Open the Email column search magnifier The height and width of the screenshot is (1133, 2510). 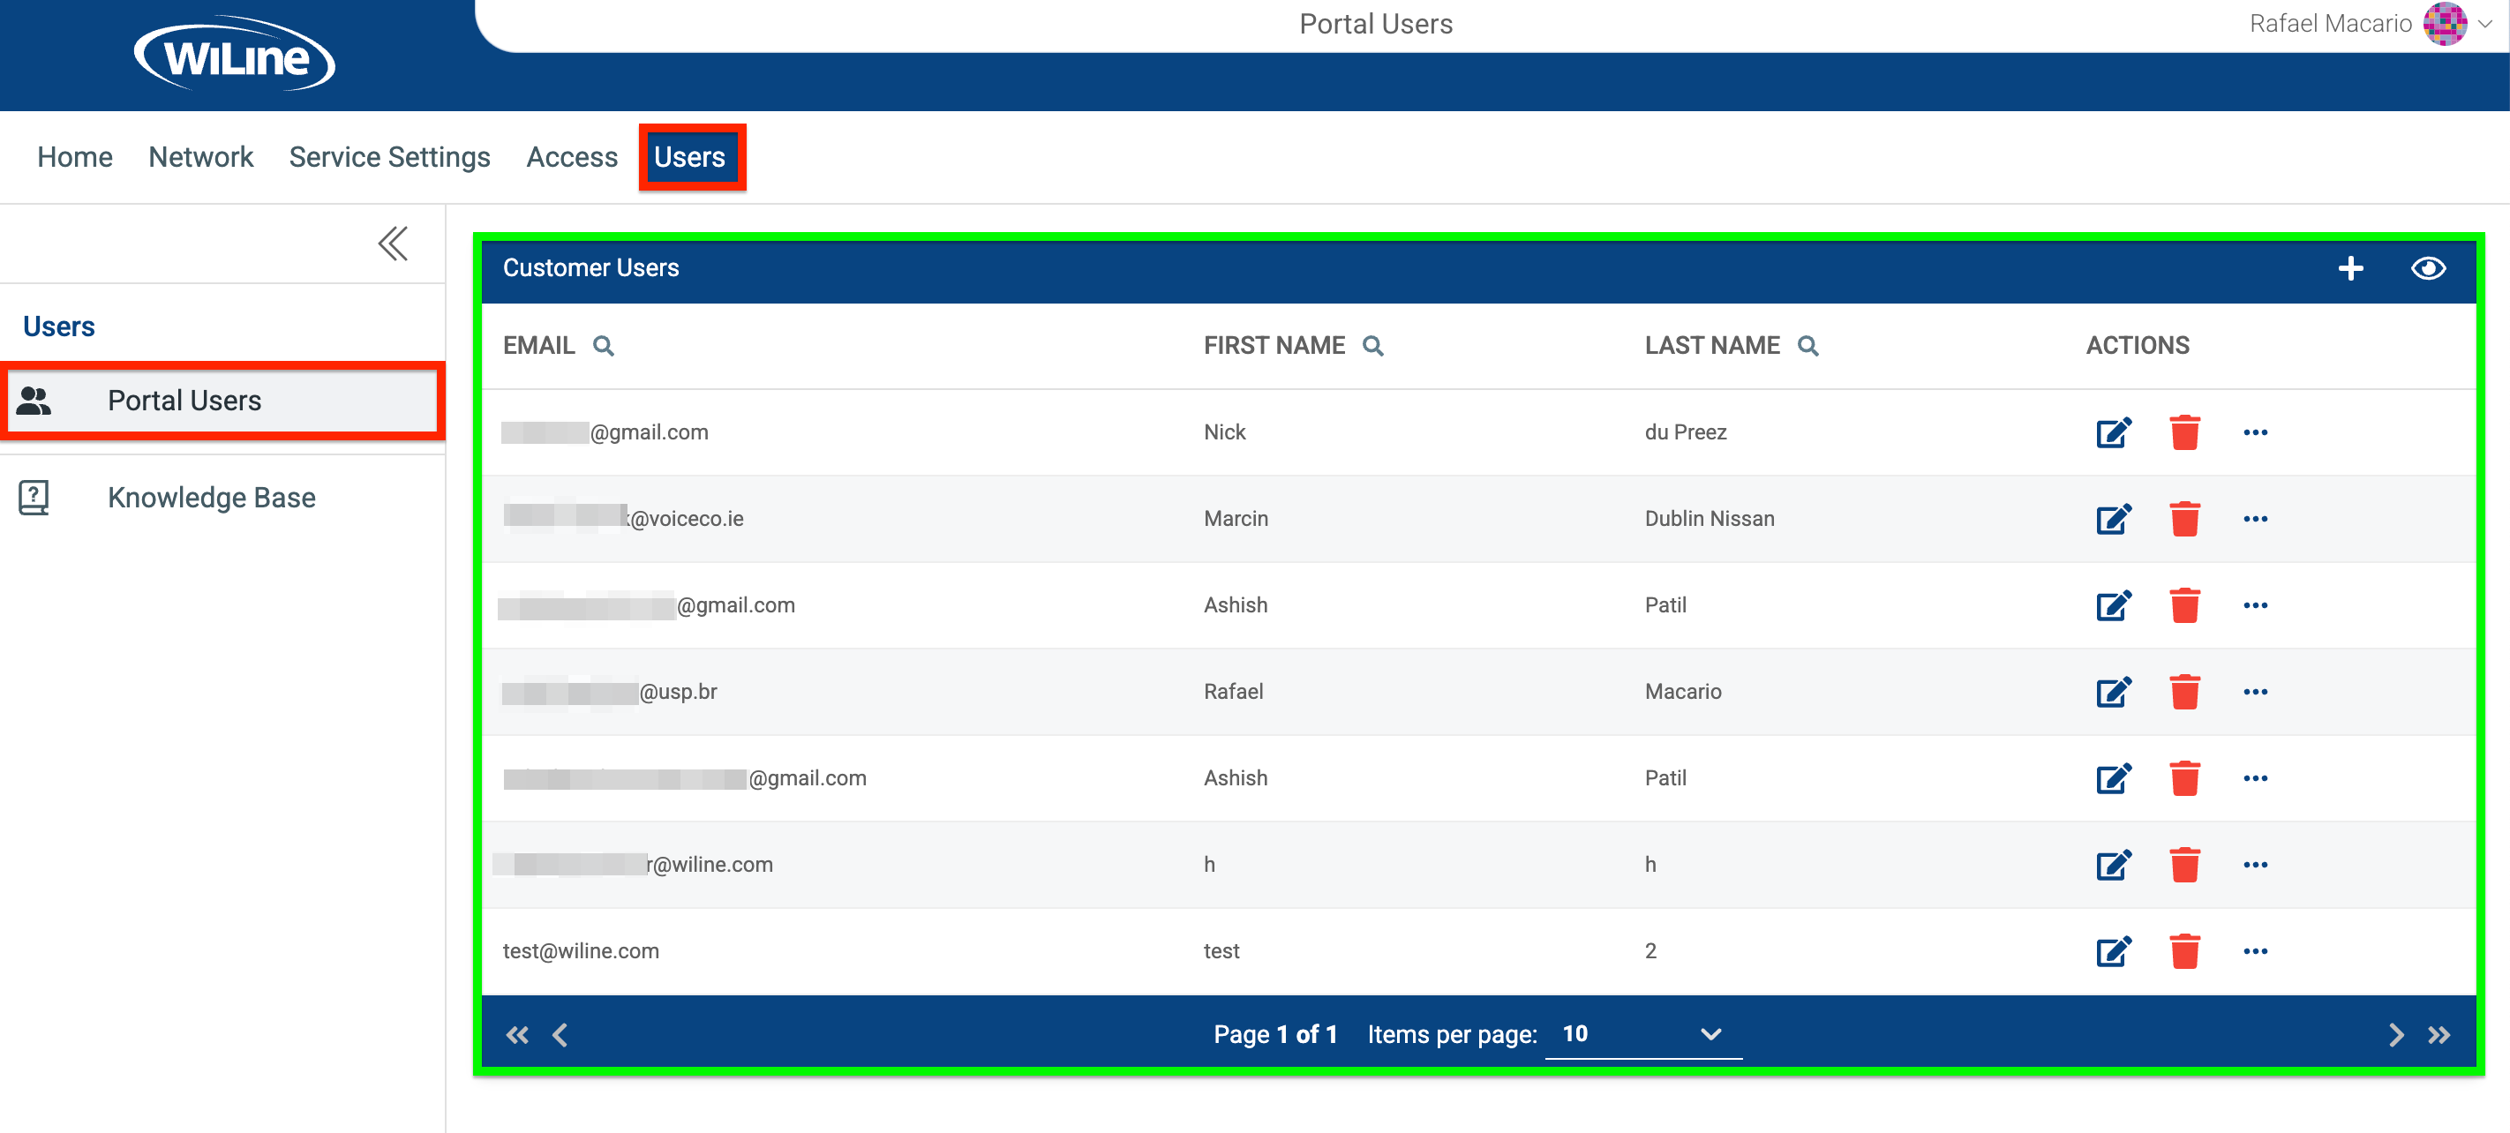coord(605,346)
